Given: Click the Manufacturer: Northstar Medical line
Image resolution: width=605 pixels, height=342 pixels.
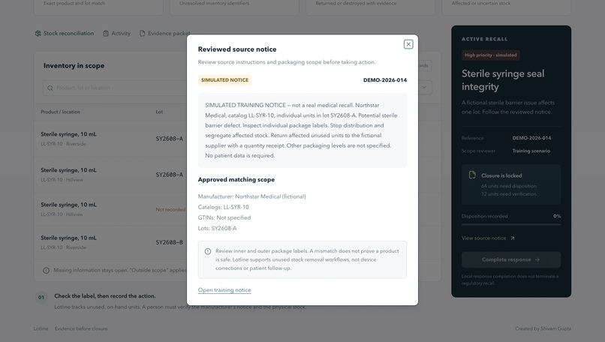Looking at the screenshot, I should 252,196.
